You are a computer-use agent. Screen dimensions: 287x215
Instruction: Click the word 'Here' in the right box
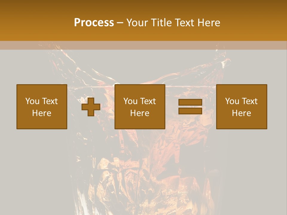[241, 113]
